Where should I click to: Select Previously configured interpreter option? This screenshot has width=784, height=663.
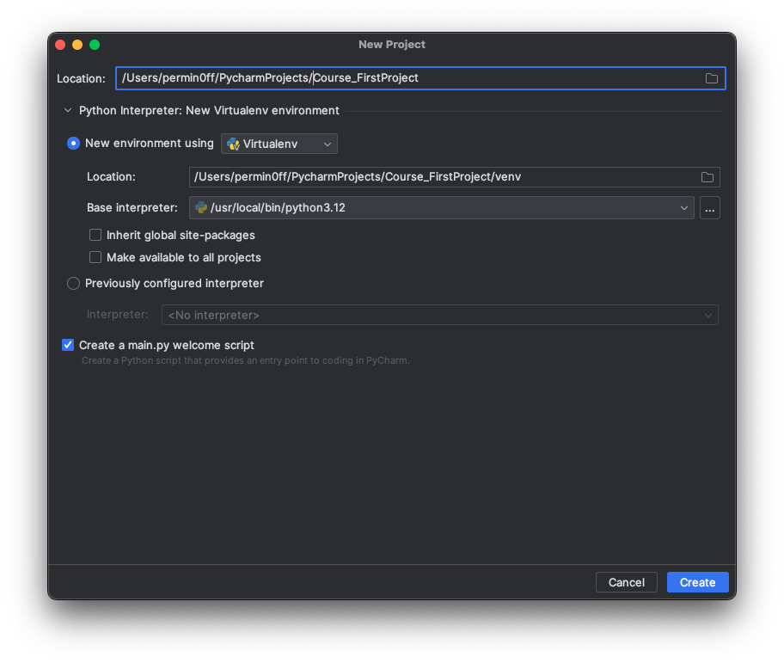tap(74, 284)
